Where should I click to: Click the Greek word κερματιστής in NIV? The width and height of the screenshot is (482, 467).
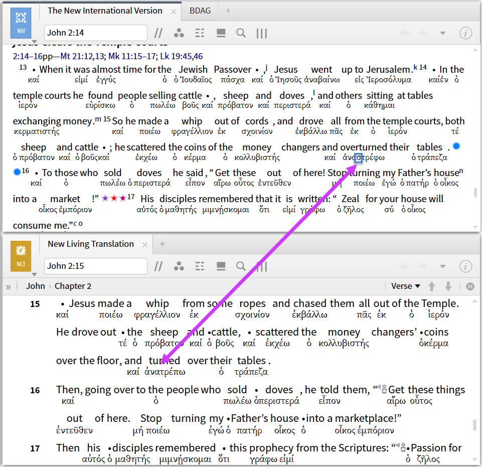point(37,131)
